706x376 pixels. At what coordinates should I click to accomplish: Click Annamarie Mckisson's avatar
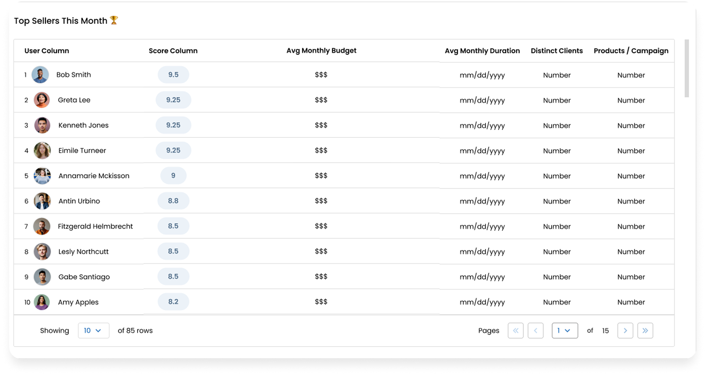click(42, 176)
